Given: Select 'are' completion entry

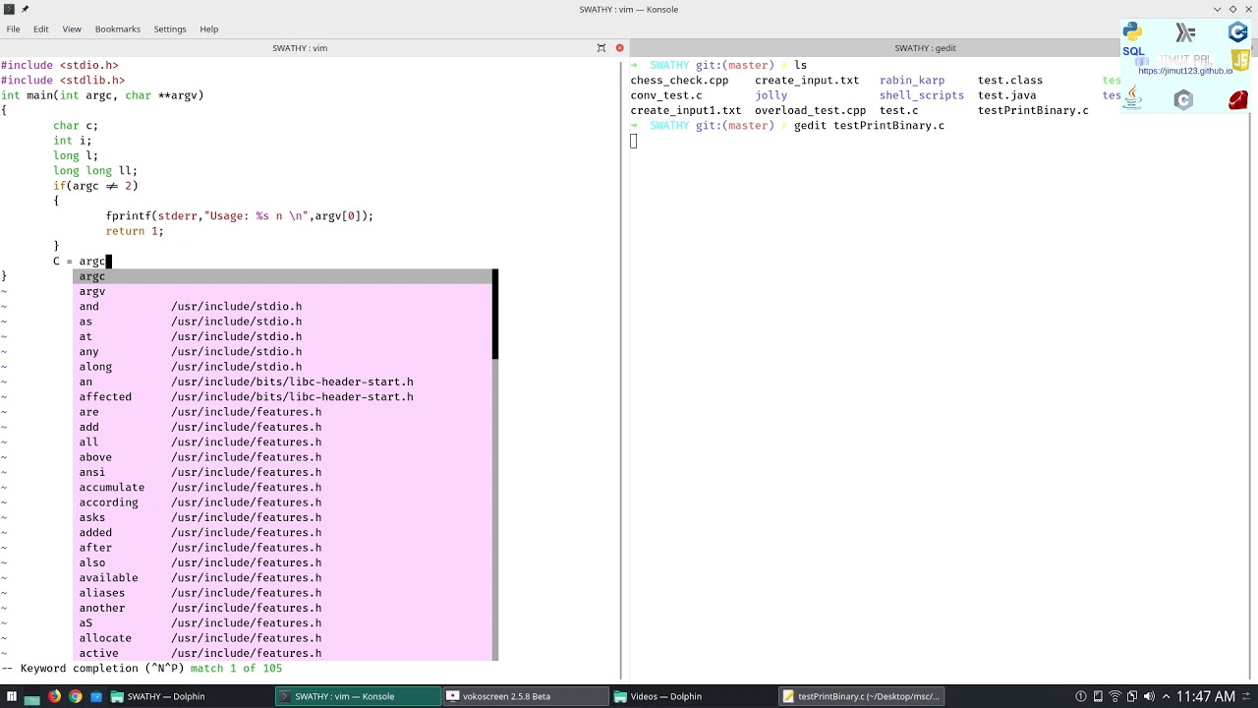Looking at the screenshot, I should [283, 412].
